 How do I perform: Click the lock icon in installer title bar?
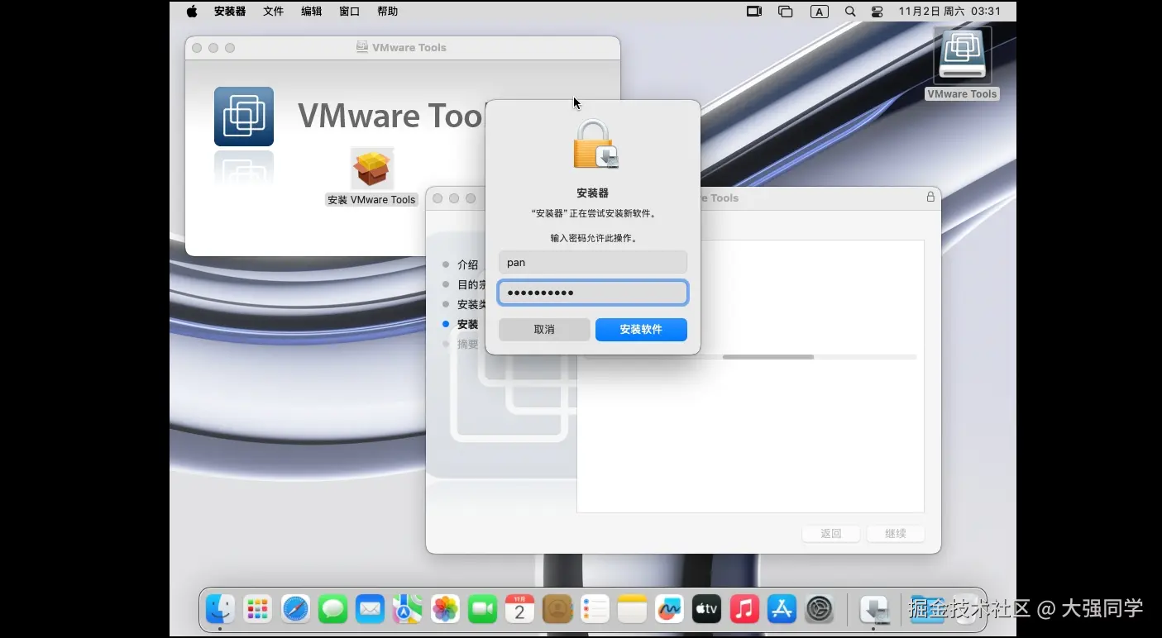pos(930,197)
